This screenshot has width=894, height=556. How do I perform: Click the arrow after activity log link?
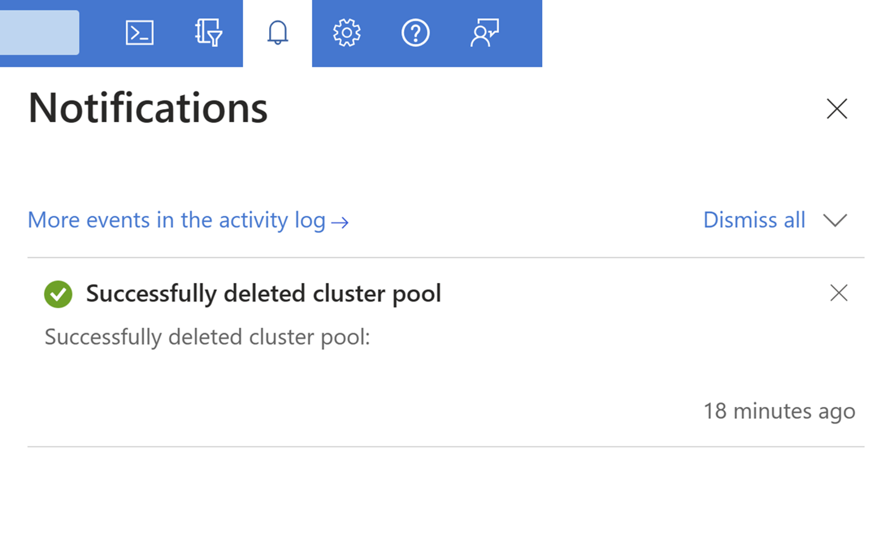coord(340,222)
